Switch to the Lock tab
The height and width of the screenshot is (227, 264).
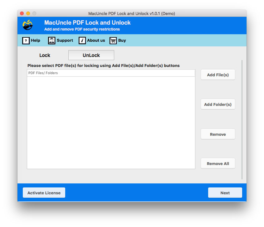point(45,55)
